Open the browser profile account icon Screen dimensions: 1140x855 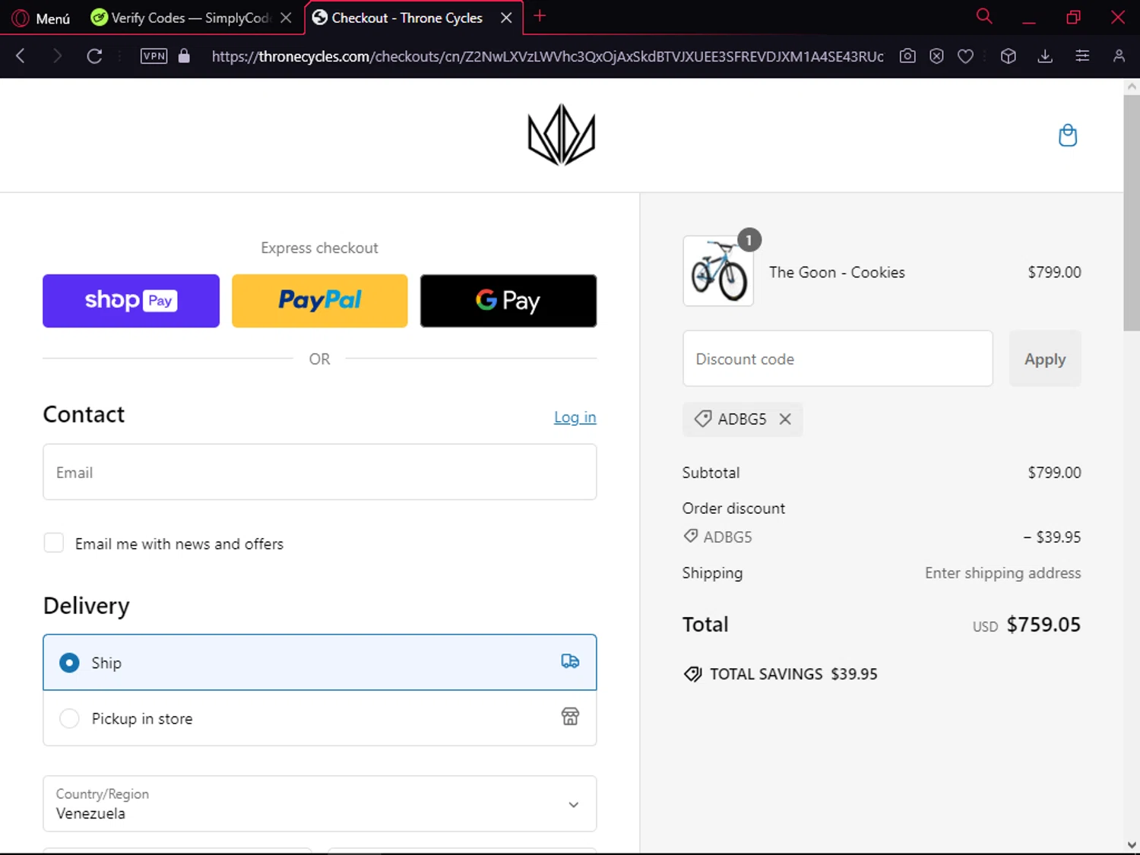[1119, 55]
